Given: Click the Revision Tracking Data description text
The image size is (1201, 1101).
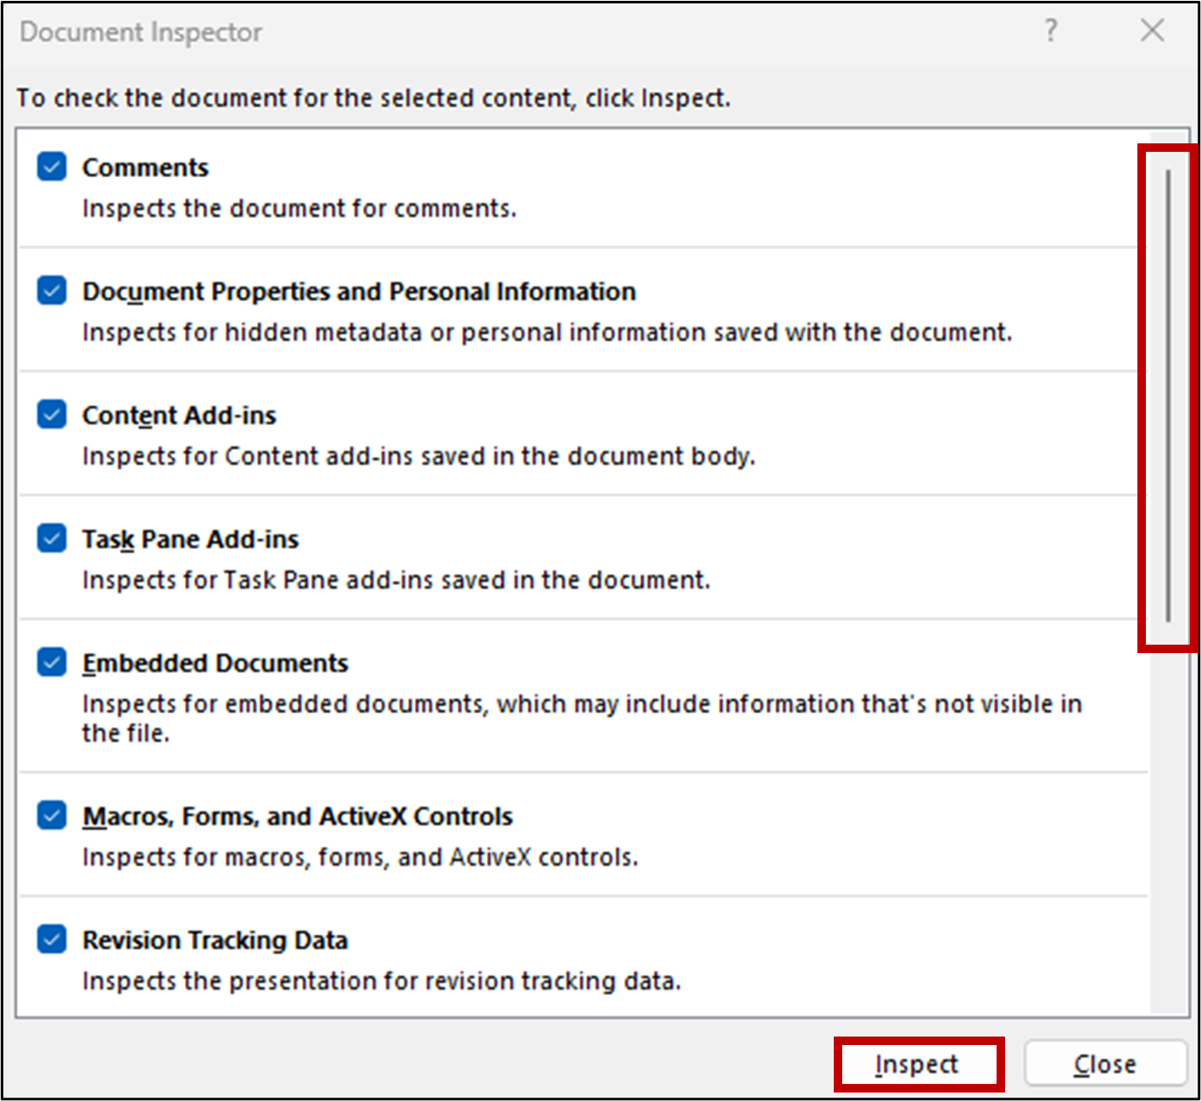Looking at the screenshot, I should click(x=381, y=981).
